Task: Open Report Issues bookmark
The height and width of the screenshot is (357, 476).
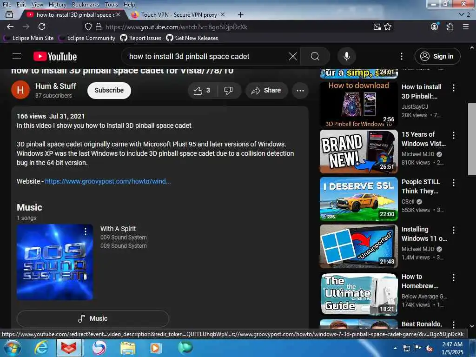Action: point(141,38)
